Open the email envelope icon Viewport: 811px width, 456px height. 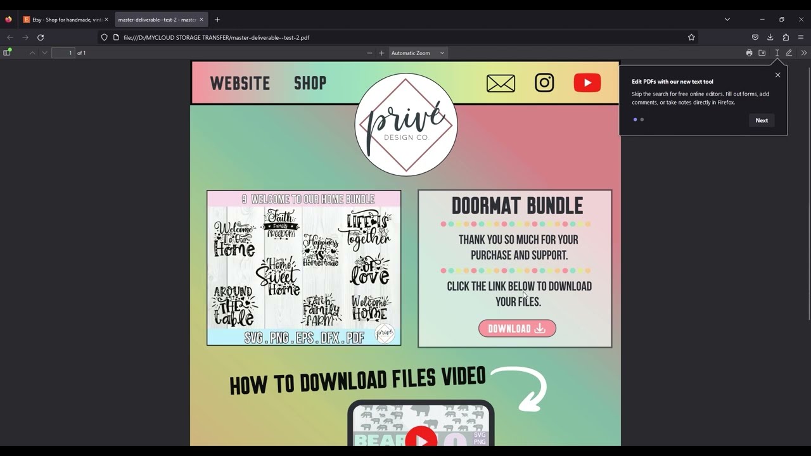click(x=501, y=83)
